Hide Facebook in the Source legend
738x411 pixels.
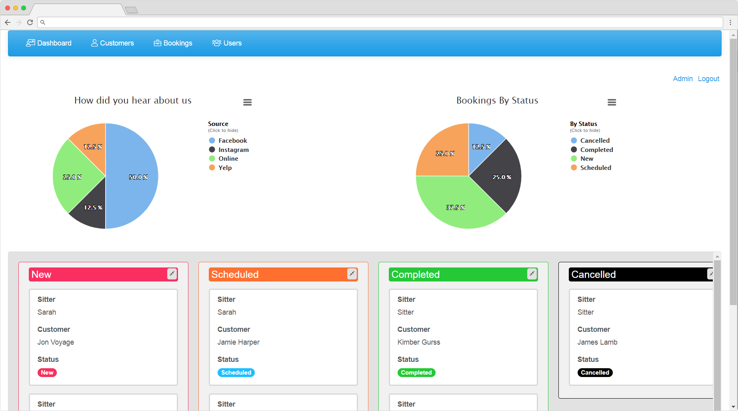(228, 141)
